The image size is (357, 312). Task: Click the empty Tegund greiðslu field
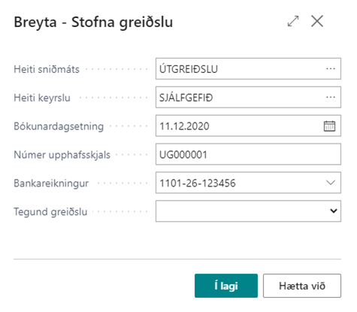tap(248, 211)
